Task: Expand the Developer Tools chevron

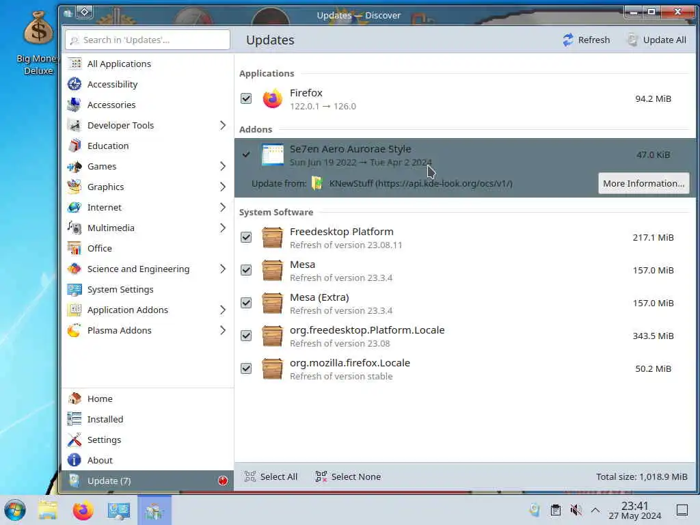Action: 223,126
